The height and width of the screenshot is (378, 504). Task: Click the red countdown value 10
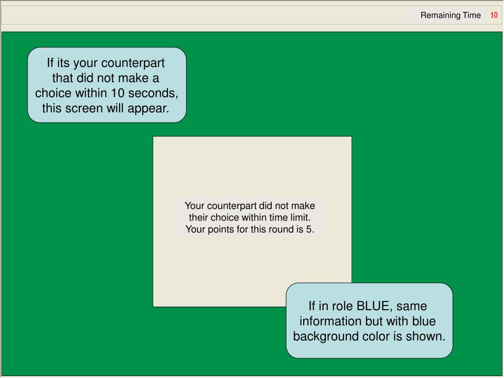click(494, 15)
